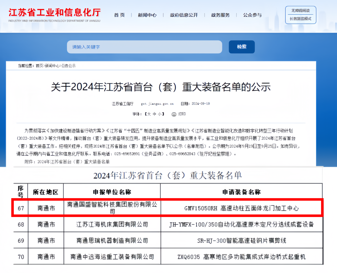Open the 首页 navigation menu item
This screenshot has height=273, width=337.
119,15
